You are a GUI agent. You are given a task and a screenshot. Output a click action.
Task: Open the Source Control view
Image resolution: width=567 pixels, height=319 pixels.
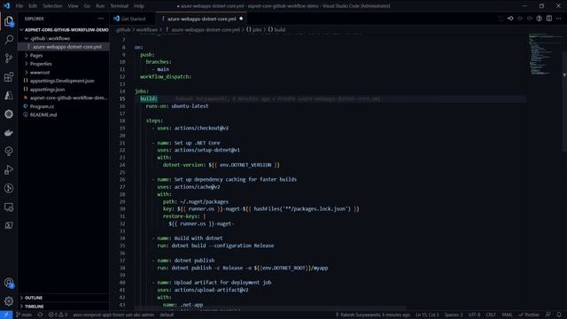click(9, 58)
